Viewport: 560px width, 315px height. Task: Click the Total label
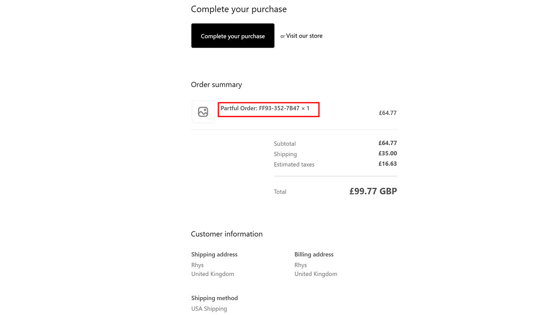coord(280,192)
